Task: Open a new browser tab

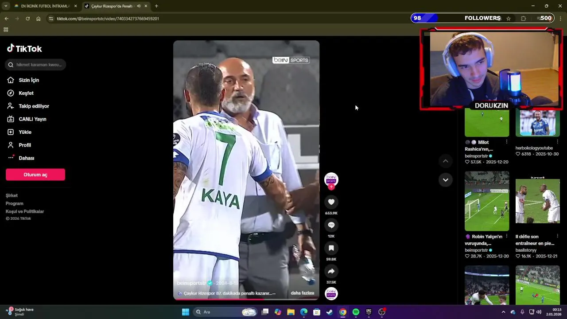Action: [x=156, y=6]
